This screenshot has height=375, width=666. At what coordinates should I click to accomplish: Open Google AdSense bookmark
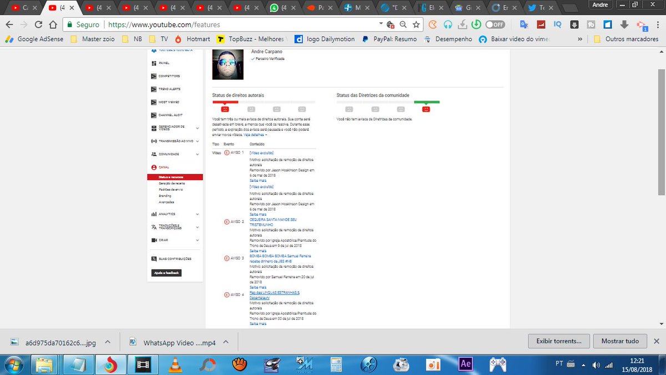click(x=34, y=39)
